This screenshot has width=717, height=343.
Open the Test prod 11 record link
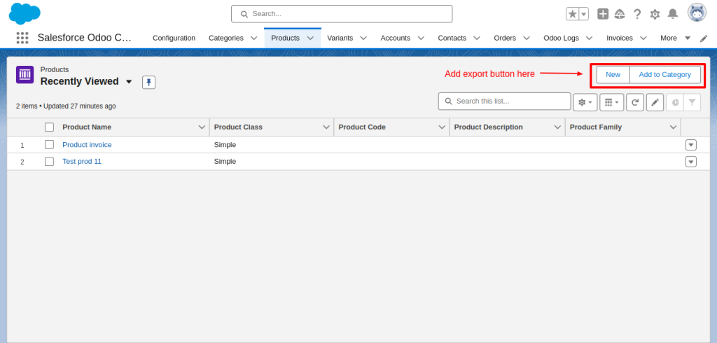[x=82, y=162]
